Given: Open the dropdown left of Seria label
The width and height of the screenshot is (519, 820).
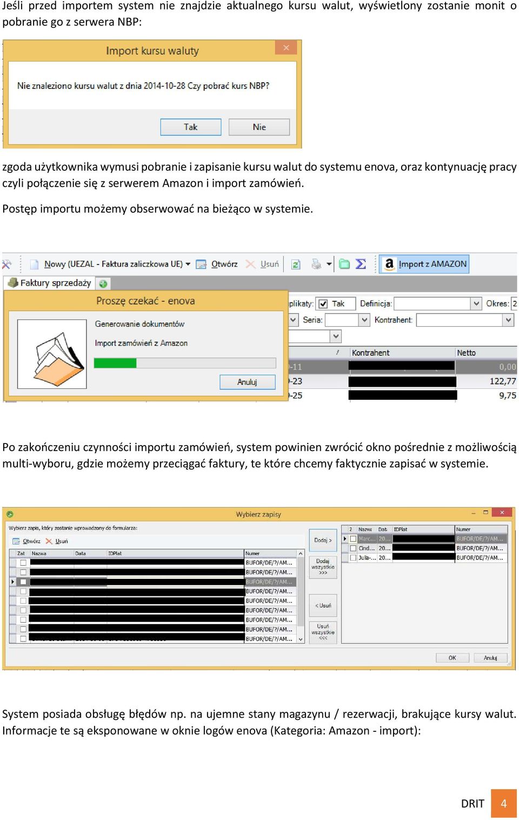Looking at the screenshot, I should [x=293, y=320].
